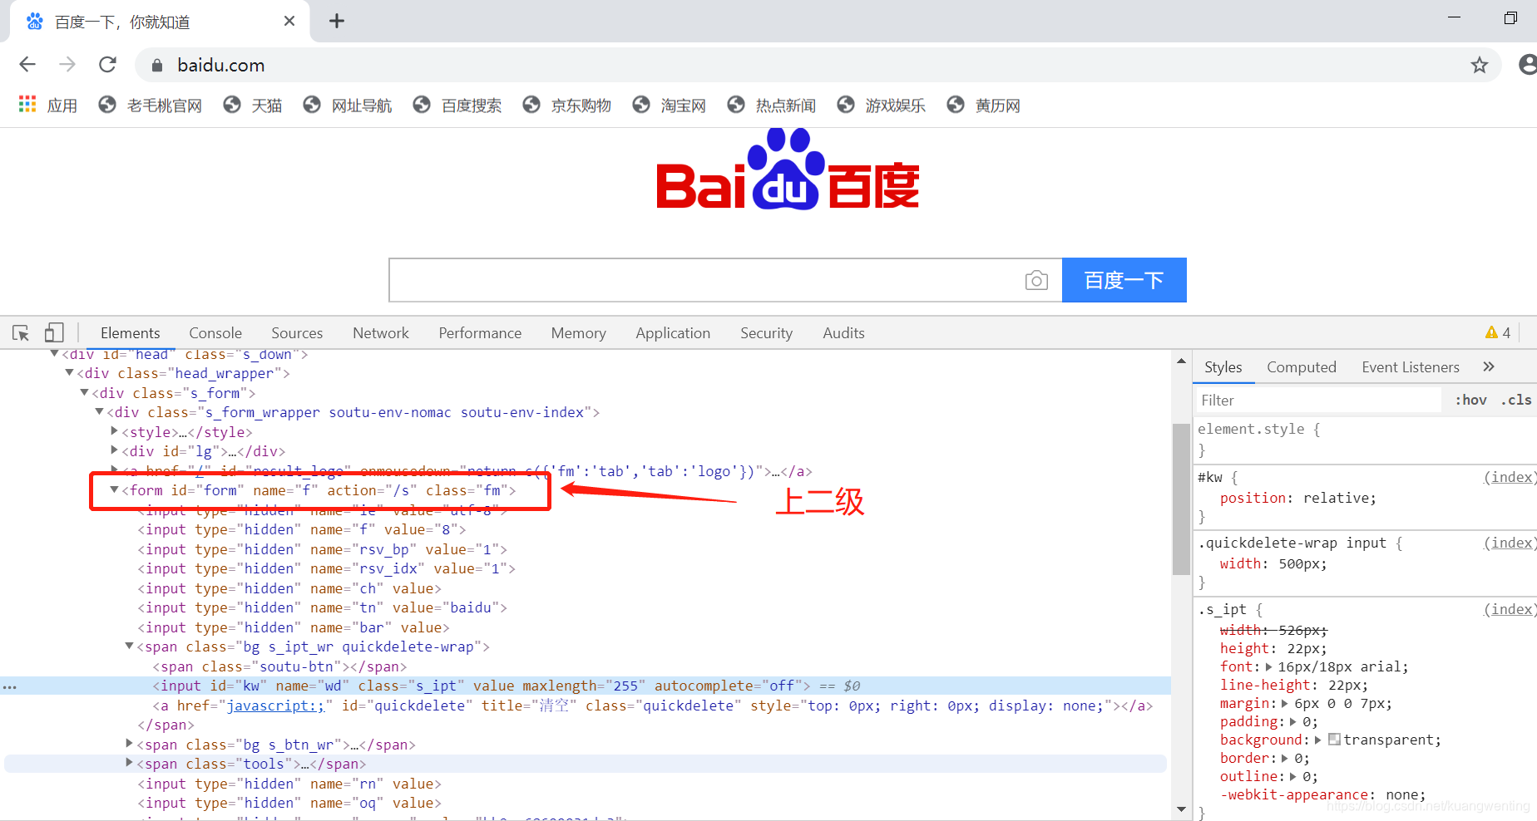Switch to the Application tab
The height and width of the screenshot is (821, 1537).
(x=673, y=333)
